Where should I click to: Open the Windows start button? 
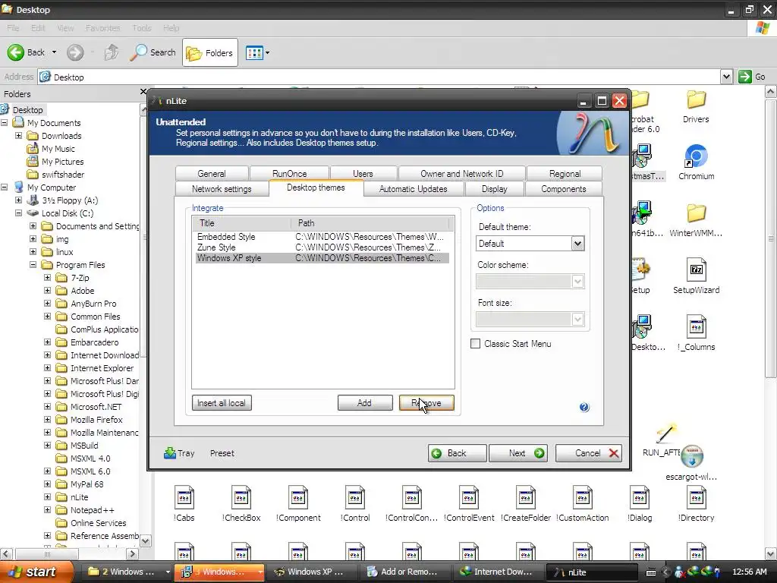click(x=36, y=572)
